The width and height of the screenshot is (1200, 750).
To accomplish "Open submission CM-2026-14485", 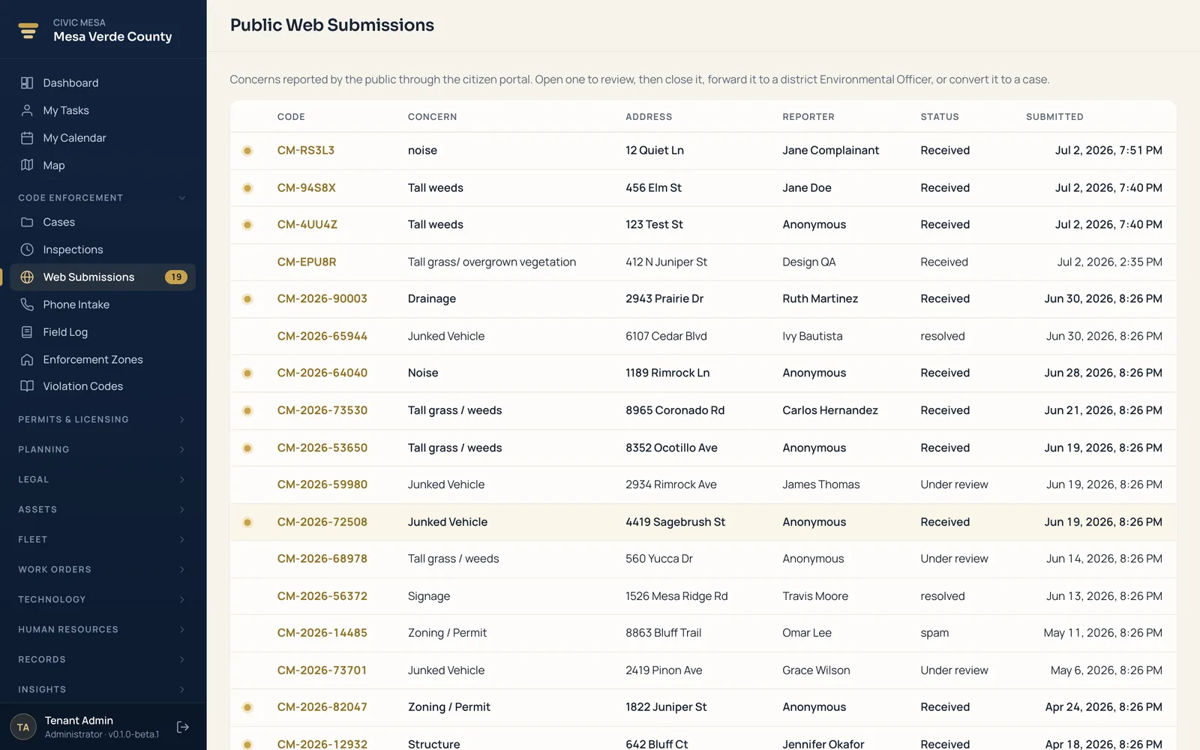I will [x=322, y=633].
